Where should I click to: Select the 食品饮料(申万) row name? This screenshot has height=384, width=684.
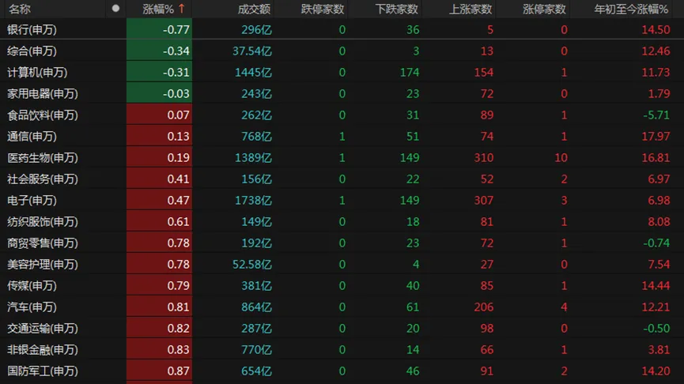pos(43,115)
